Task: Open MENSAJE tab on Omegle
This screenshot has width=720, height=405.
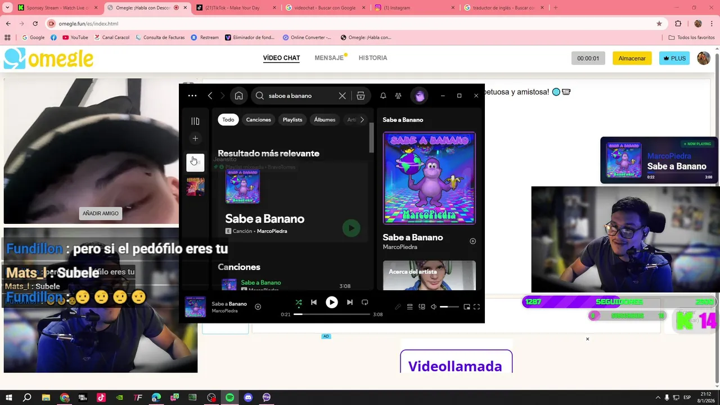Action: (329, 58)
